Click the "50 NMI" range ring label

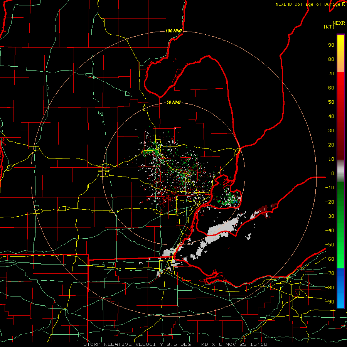coord(173,102)
